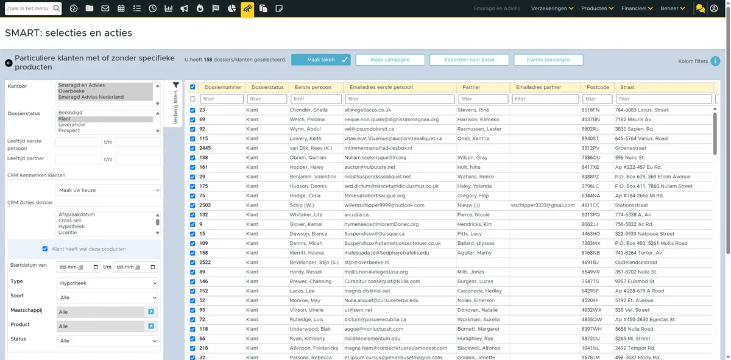Viewport: 731px width, 360px height.
Task: Open the pie chart icon
Action: [x=231, y=9]
